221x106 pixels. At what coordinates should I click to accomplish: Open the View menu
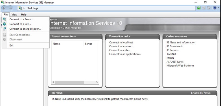[14, 14]
